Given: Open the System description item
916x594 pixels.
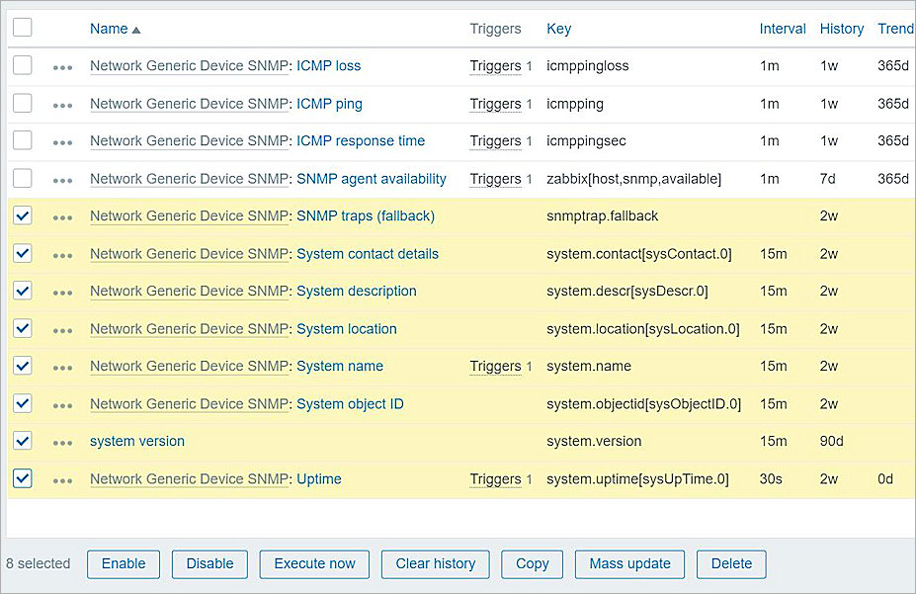Looking at the screenshot, I should [x=357, y=291].
